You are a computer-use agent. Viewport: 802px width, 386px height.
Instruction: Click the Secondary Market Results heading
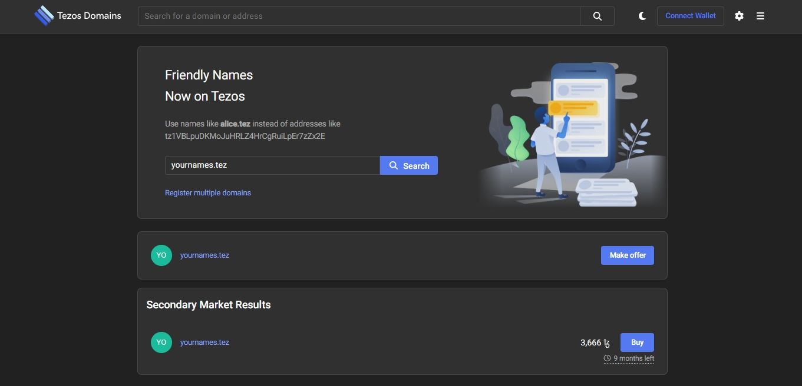point(209,305)
